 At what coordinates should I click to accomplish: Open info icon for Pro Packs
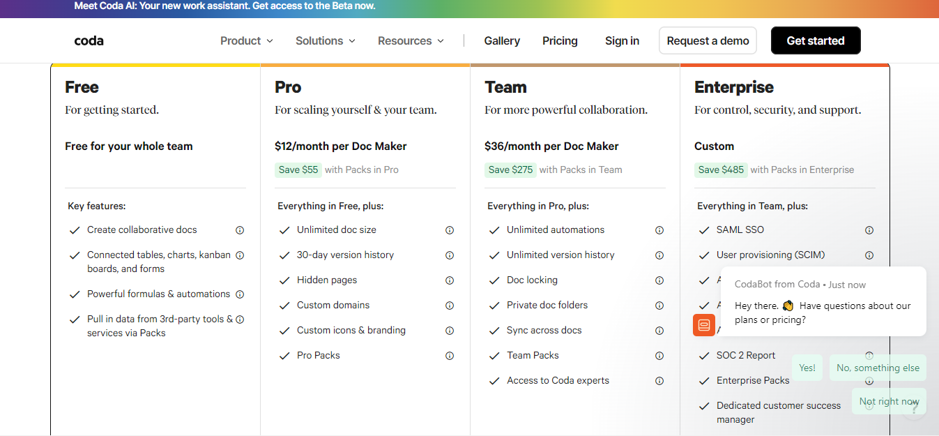tap(450, 356)
